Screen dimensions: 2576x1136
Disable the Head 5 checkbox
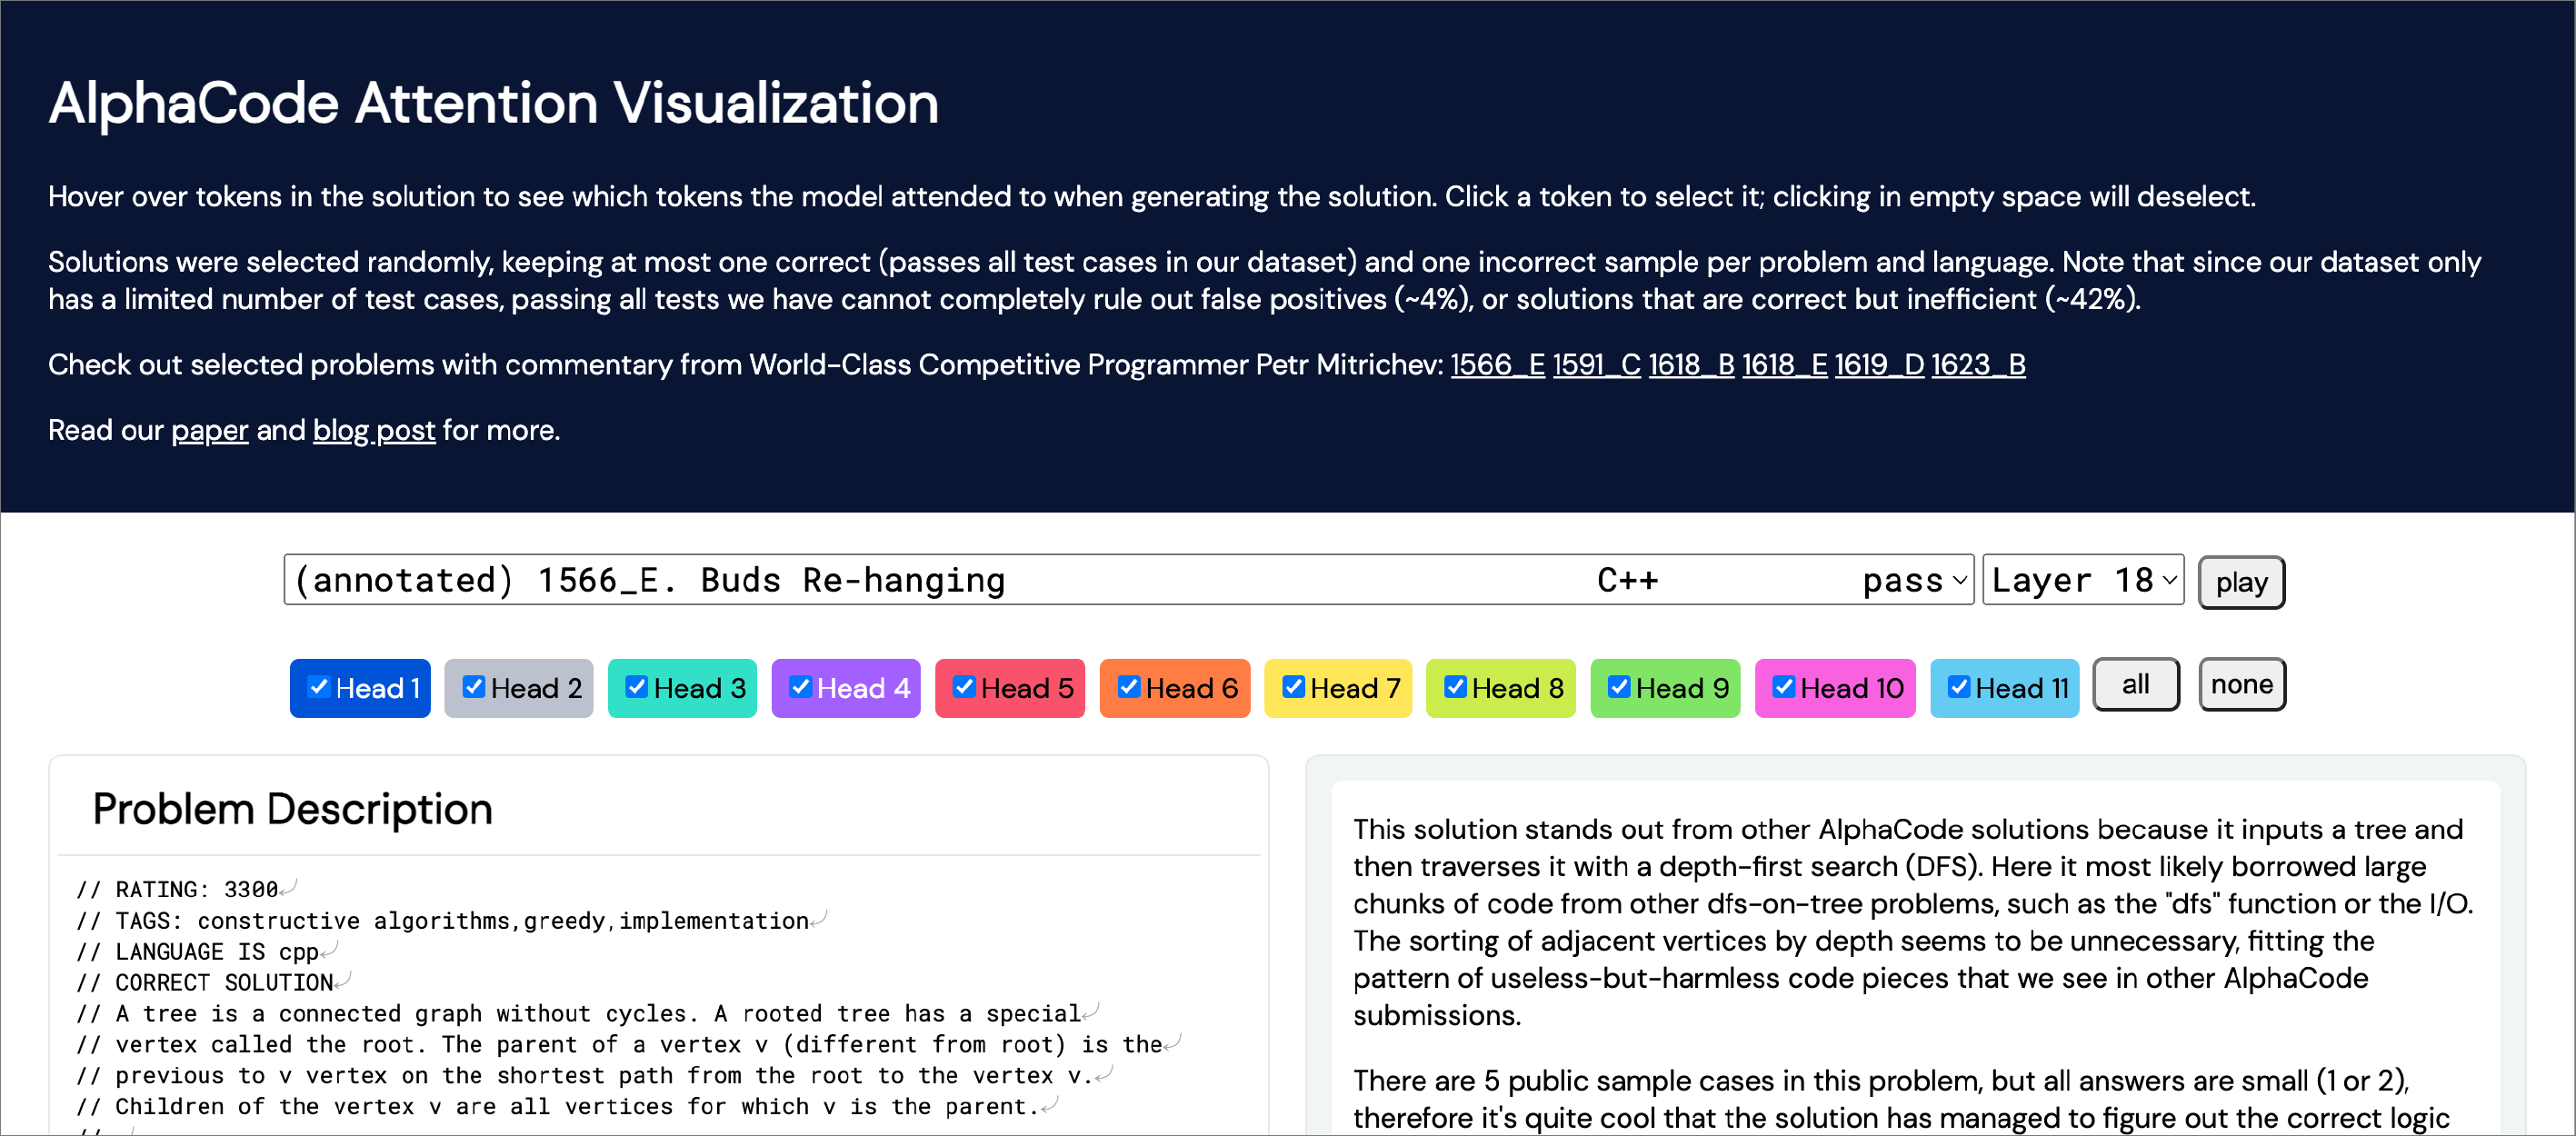964,687
